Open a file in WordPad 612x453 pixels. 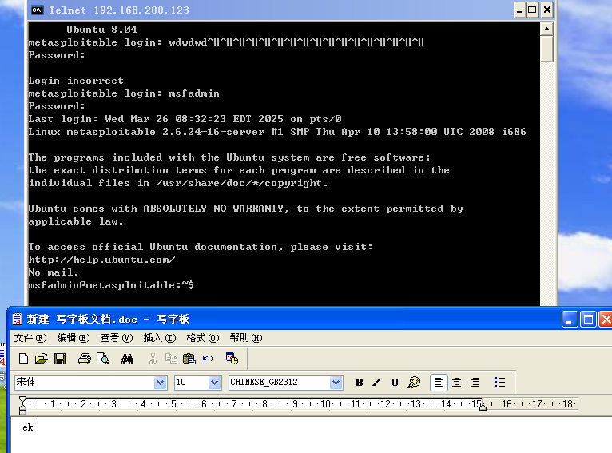pos(42,359)
